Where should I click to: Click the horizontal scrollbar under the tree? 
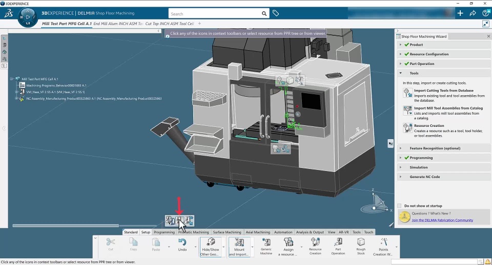pyautogui.click(x=65, y=226)
